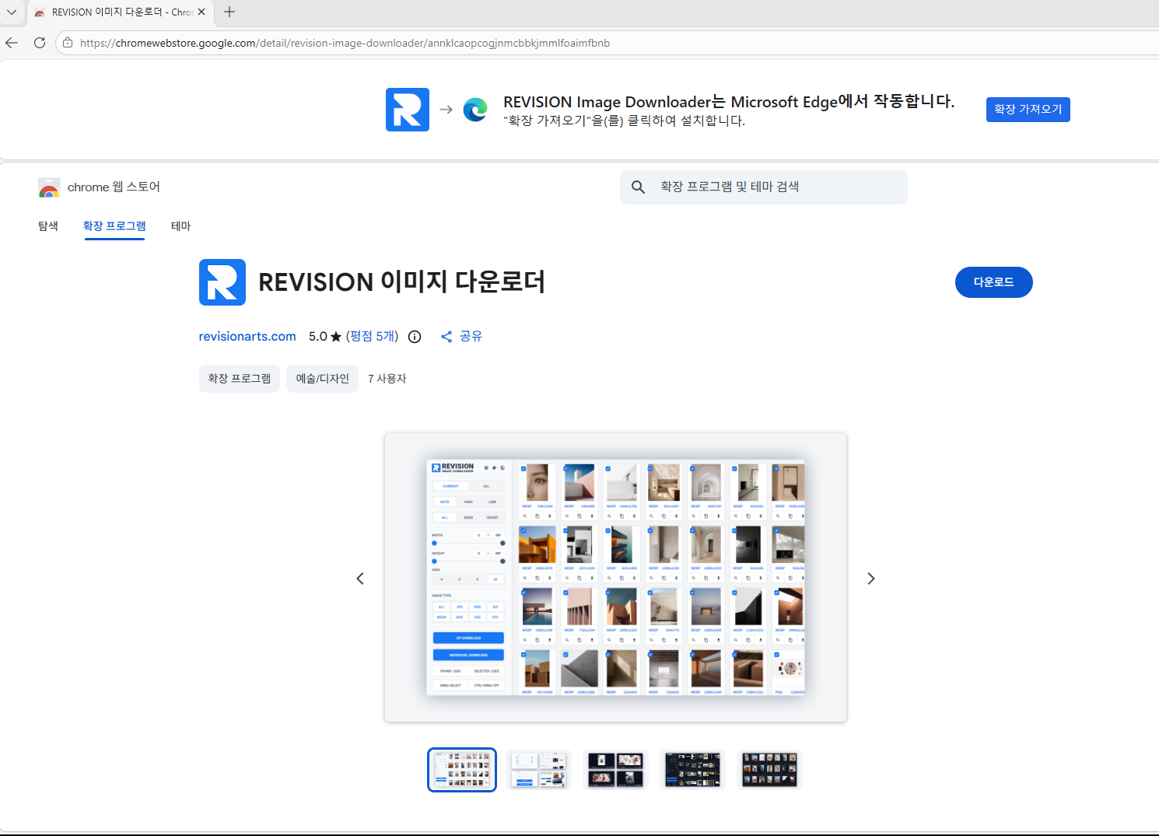
Task: Select the 예술/디자인 category chip
Action: click(322, 379)
